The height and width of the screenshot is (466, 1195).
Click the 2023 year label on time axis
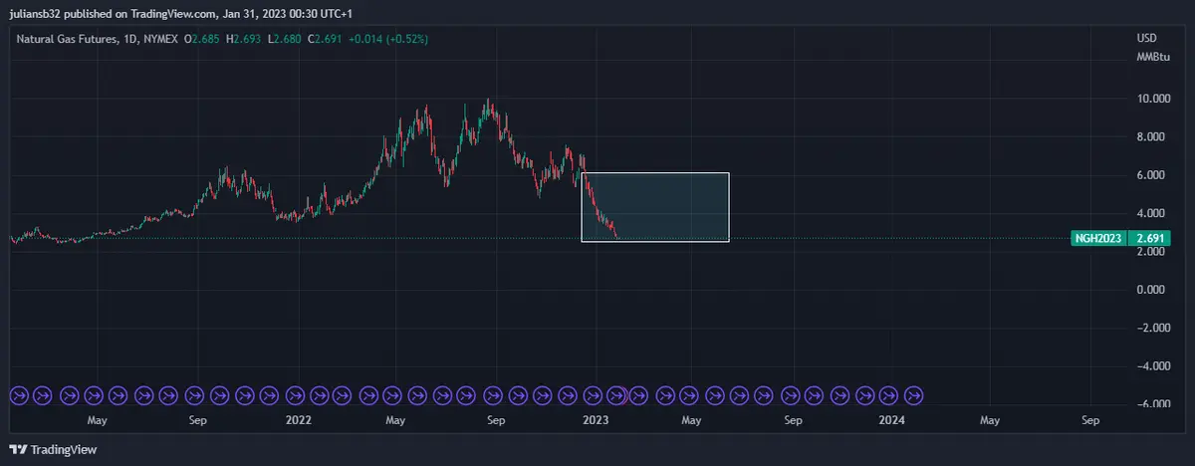[x=595, y=421]
